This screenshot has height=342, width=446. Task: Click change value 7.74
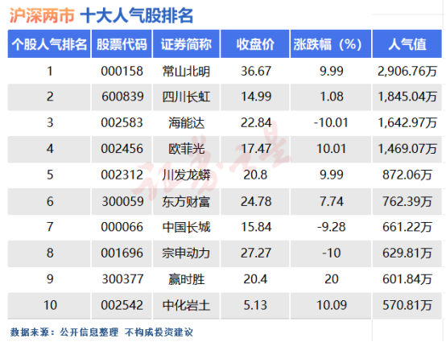(x=332, y=201)
